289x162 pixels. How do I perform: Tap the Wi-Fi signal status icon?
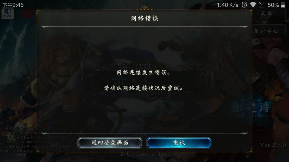(x=253, y=5)
